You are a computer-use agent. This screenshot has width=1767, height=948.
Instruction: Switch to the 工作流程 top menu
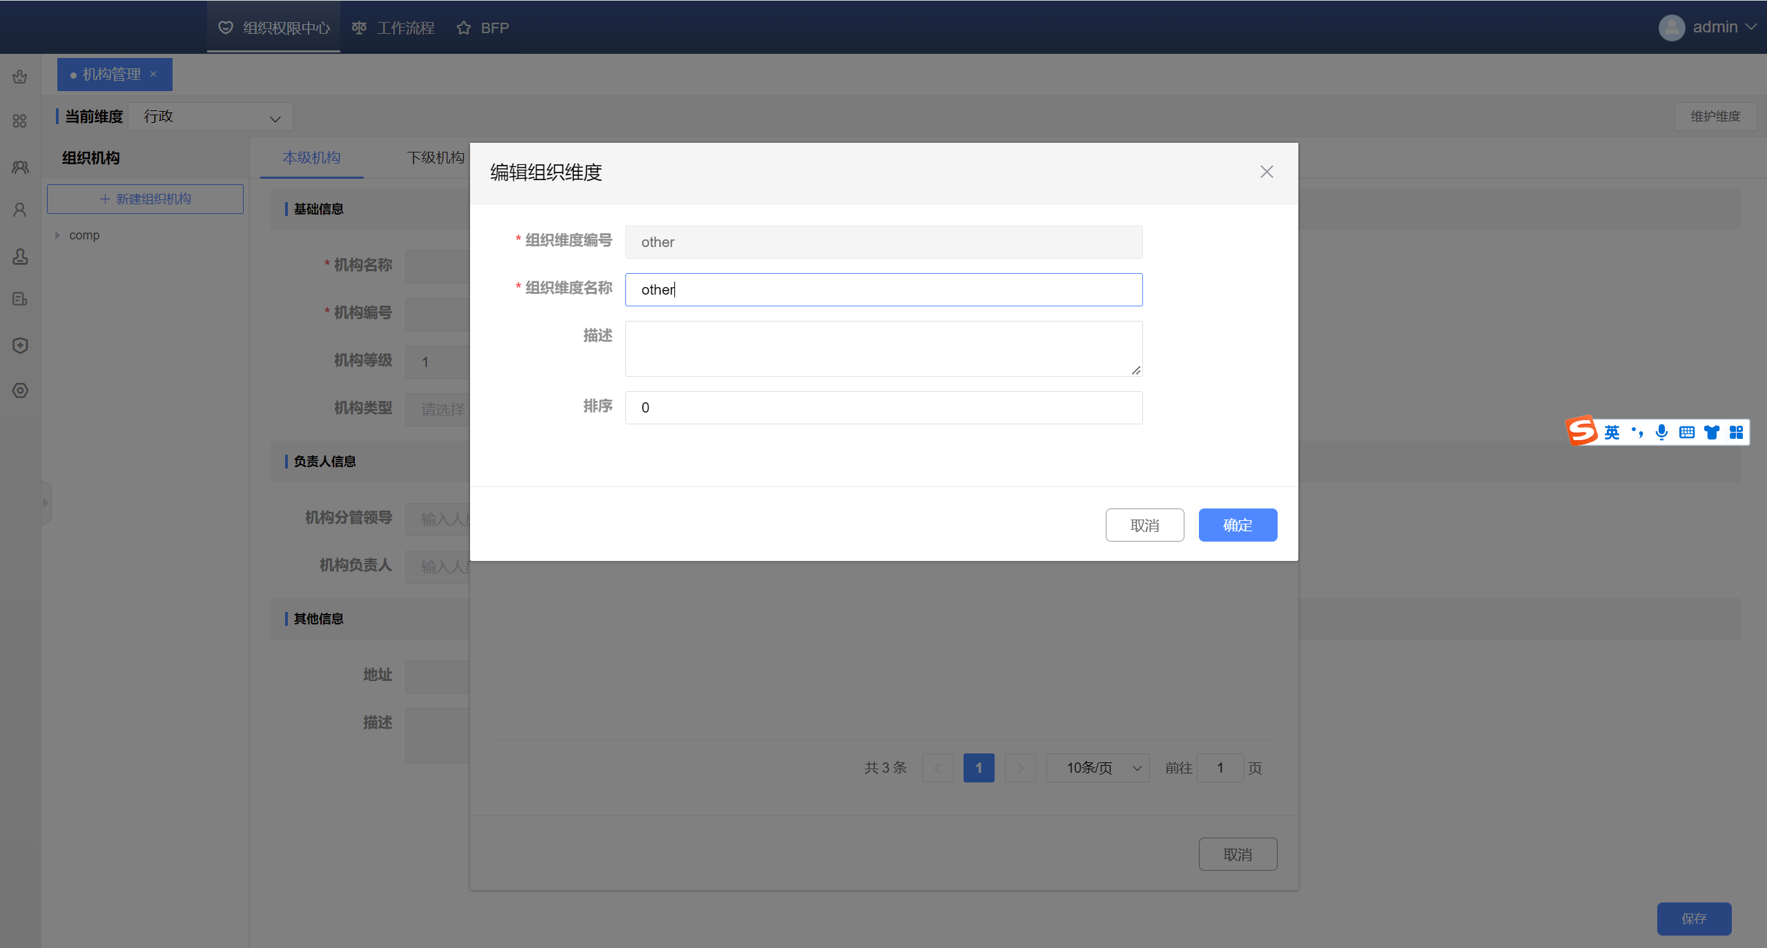click(393, 28)
